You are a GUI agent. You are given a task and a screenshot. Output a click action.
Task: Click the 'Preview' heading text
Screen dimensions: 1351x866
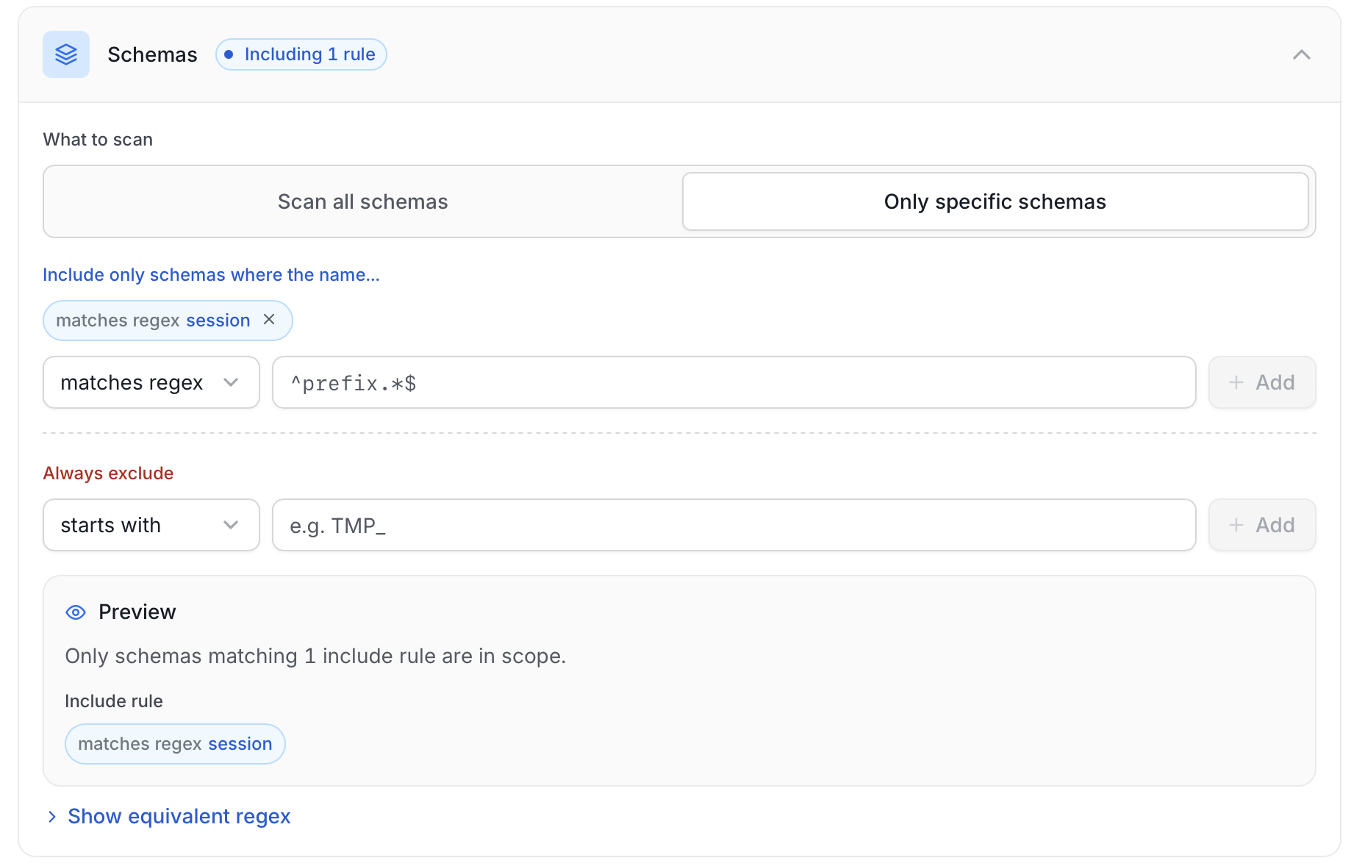137,612
